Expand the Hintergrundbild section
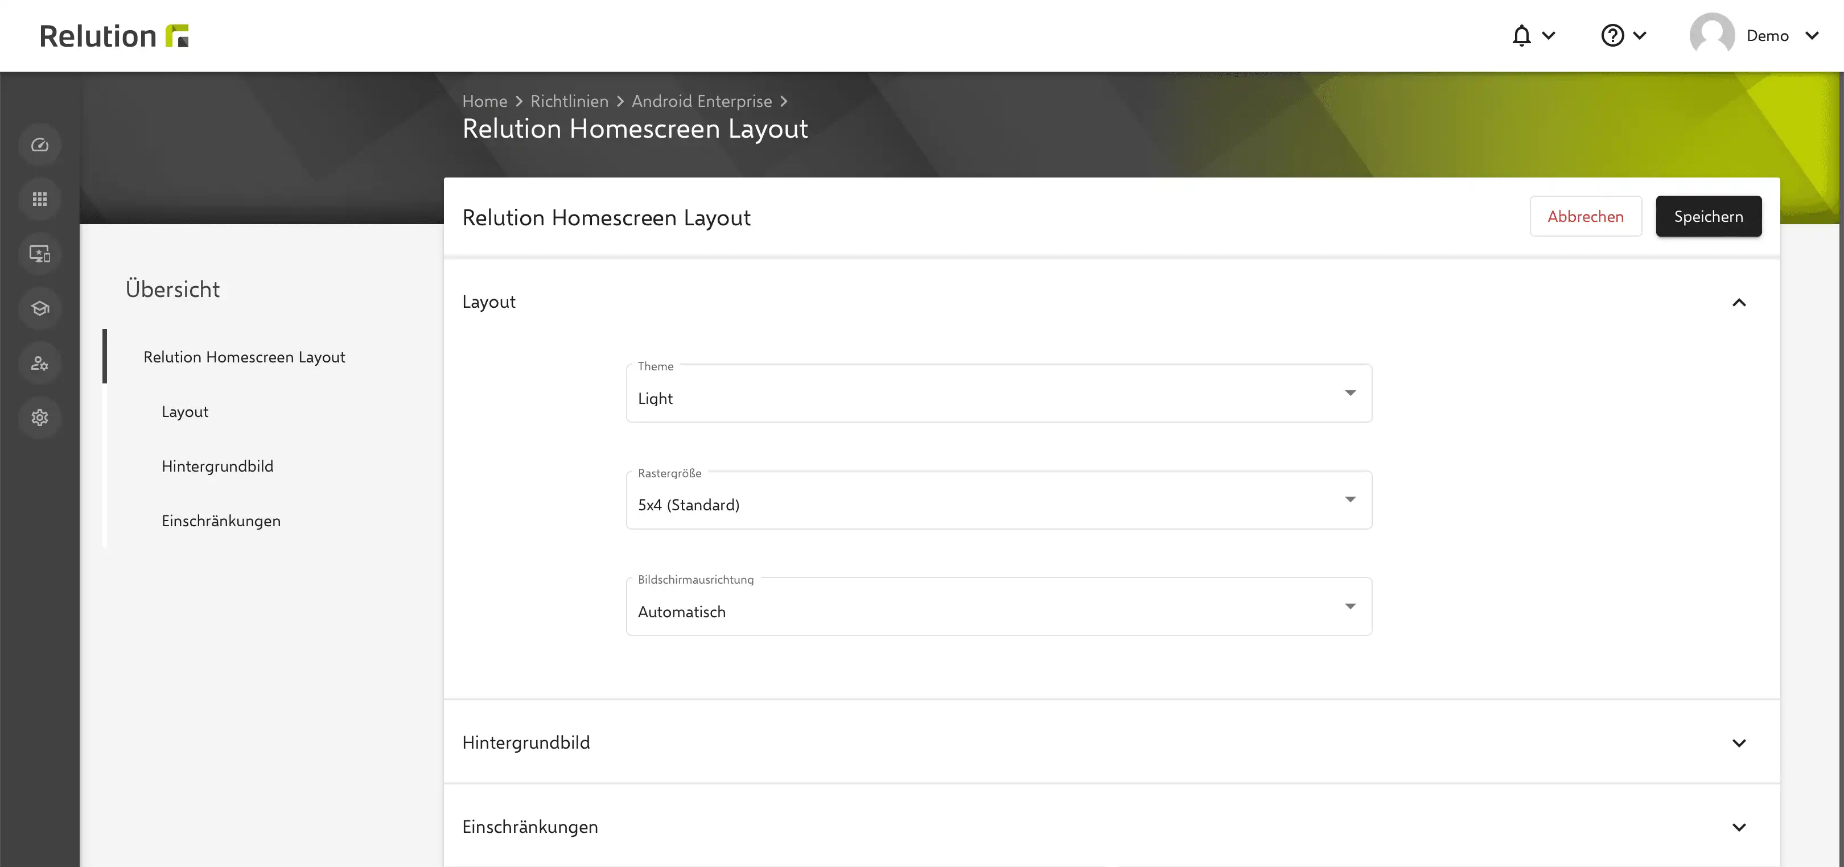 pos(1111,742)
